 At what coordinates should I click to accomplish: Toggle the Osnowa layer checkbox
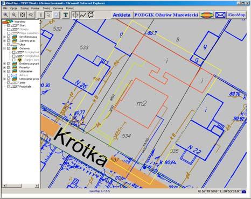click(9, 48)
